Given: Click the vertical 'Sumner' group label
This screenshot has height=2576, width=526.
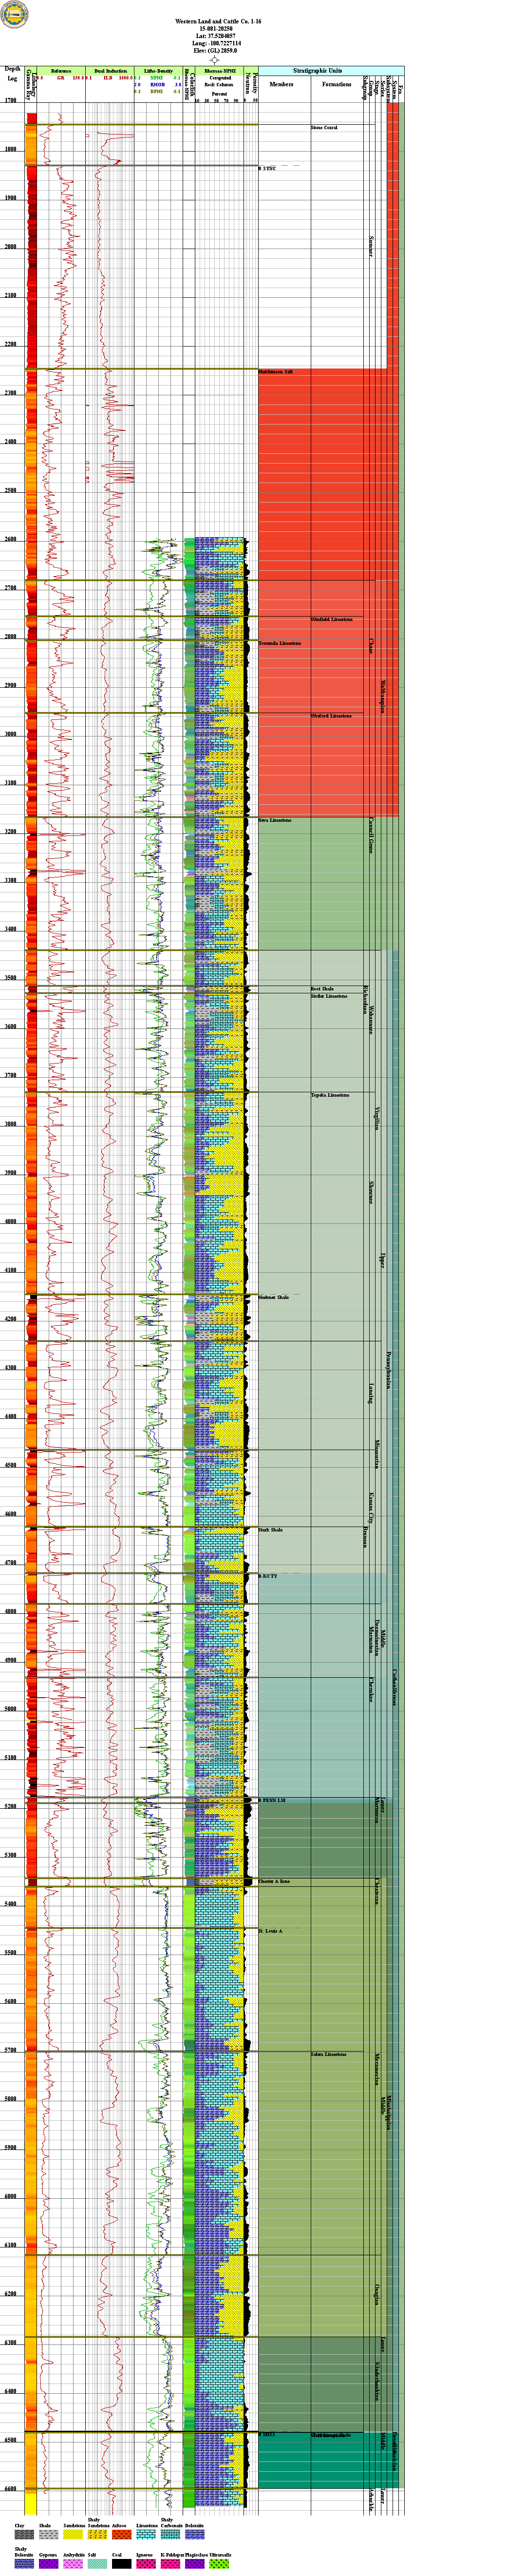Looking at the screenshot, I should (x=371, y=246).
